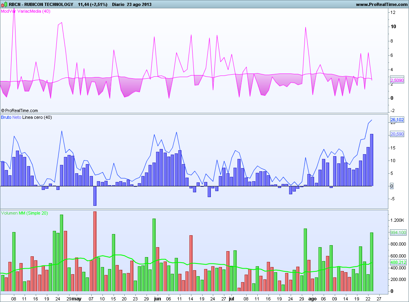Click the RBCN - RUBICON TECHNOLOGY title
409x302 pixels.
(41, 4)
